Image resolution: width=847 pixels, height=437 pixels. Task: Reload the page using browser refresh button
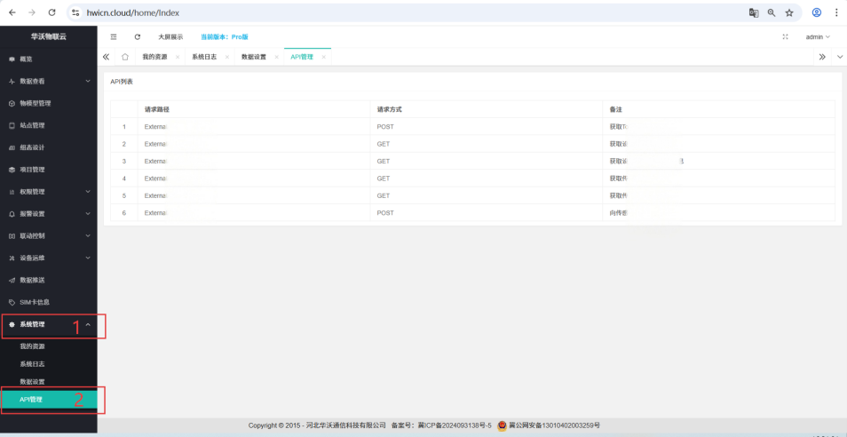(52, 12)
